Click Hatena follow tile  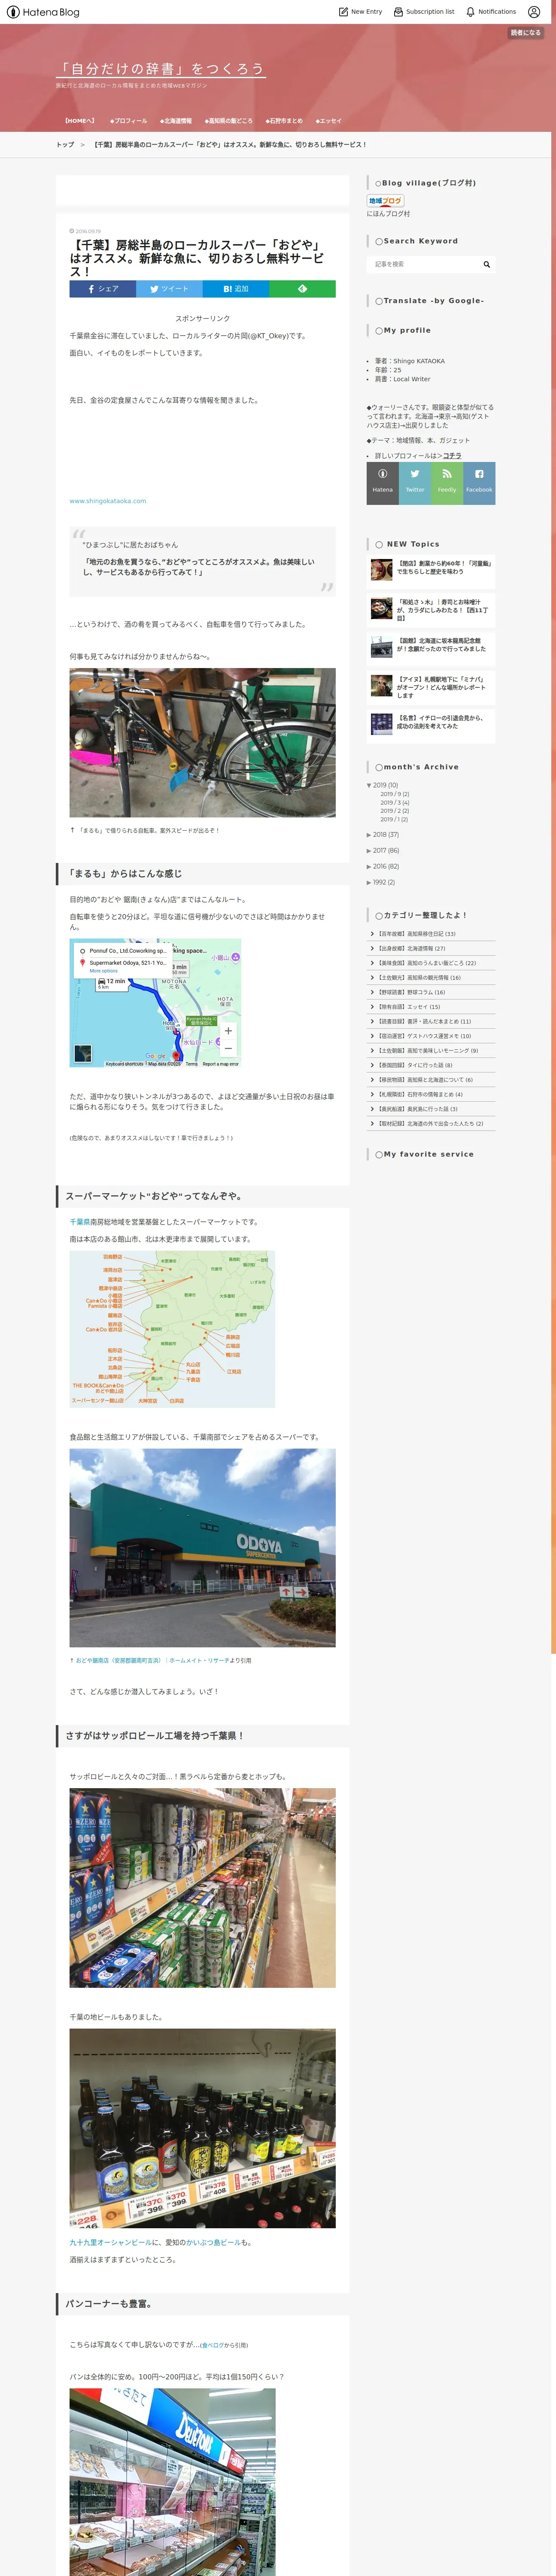(383, 483)
